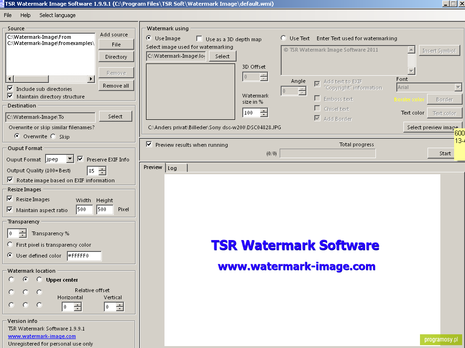Screen dimensions: 465x348
Task: Toggle Include sub directories checkbox
Action: tap(10, 89)
